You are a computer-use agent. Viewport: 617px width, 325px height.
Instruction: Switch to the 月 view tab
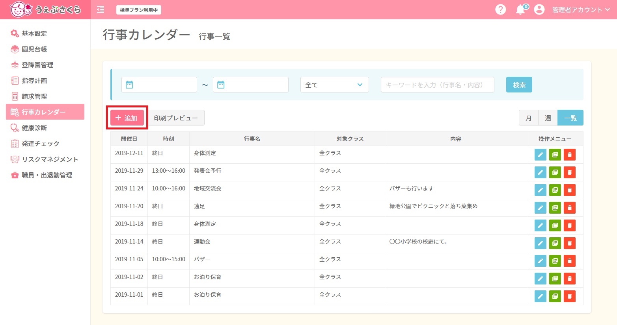click(529, 118)
